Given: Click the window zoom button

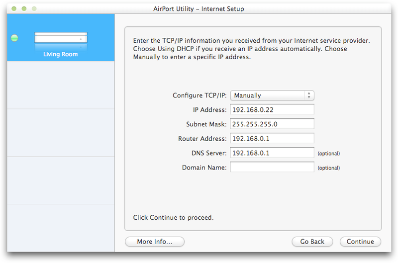Looking at the screenshot, I should [x=34, y=8].
